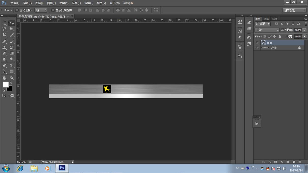Select the Path Selection tool
This screenshot has width=308, height=173.
pyautogui.click(x=4, y=71)
